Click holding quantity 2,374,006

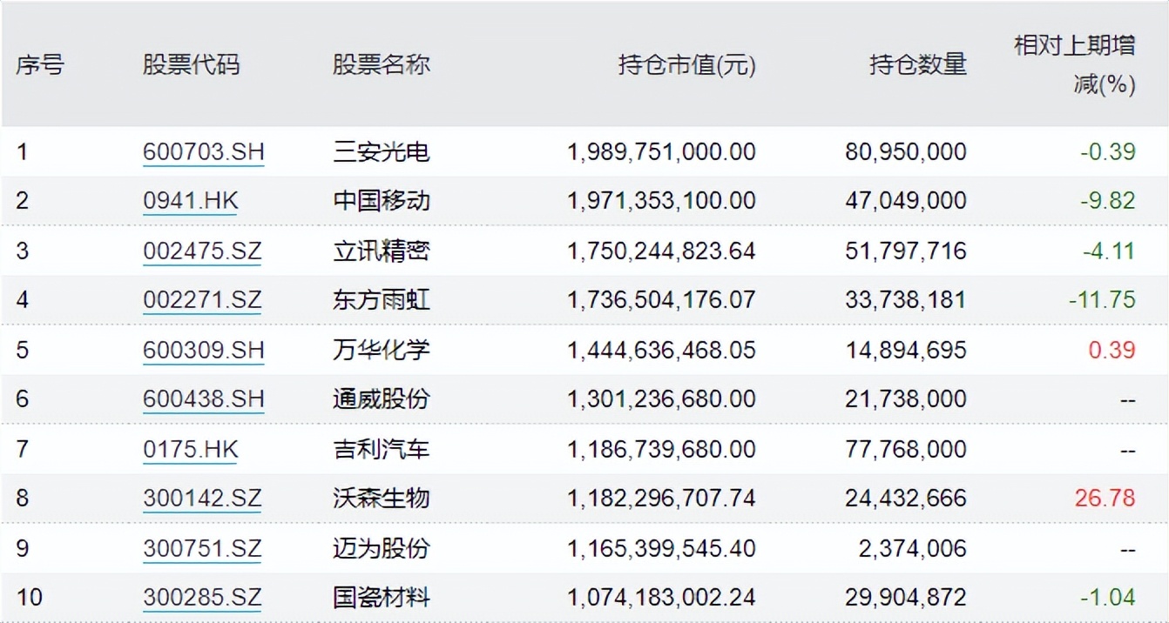pos(913,549)
